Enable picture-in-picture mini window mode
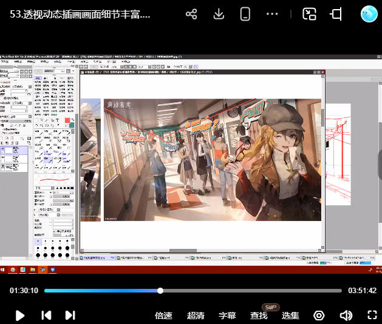The width and height of the screenshot is (382, 324). pos(310,14)
